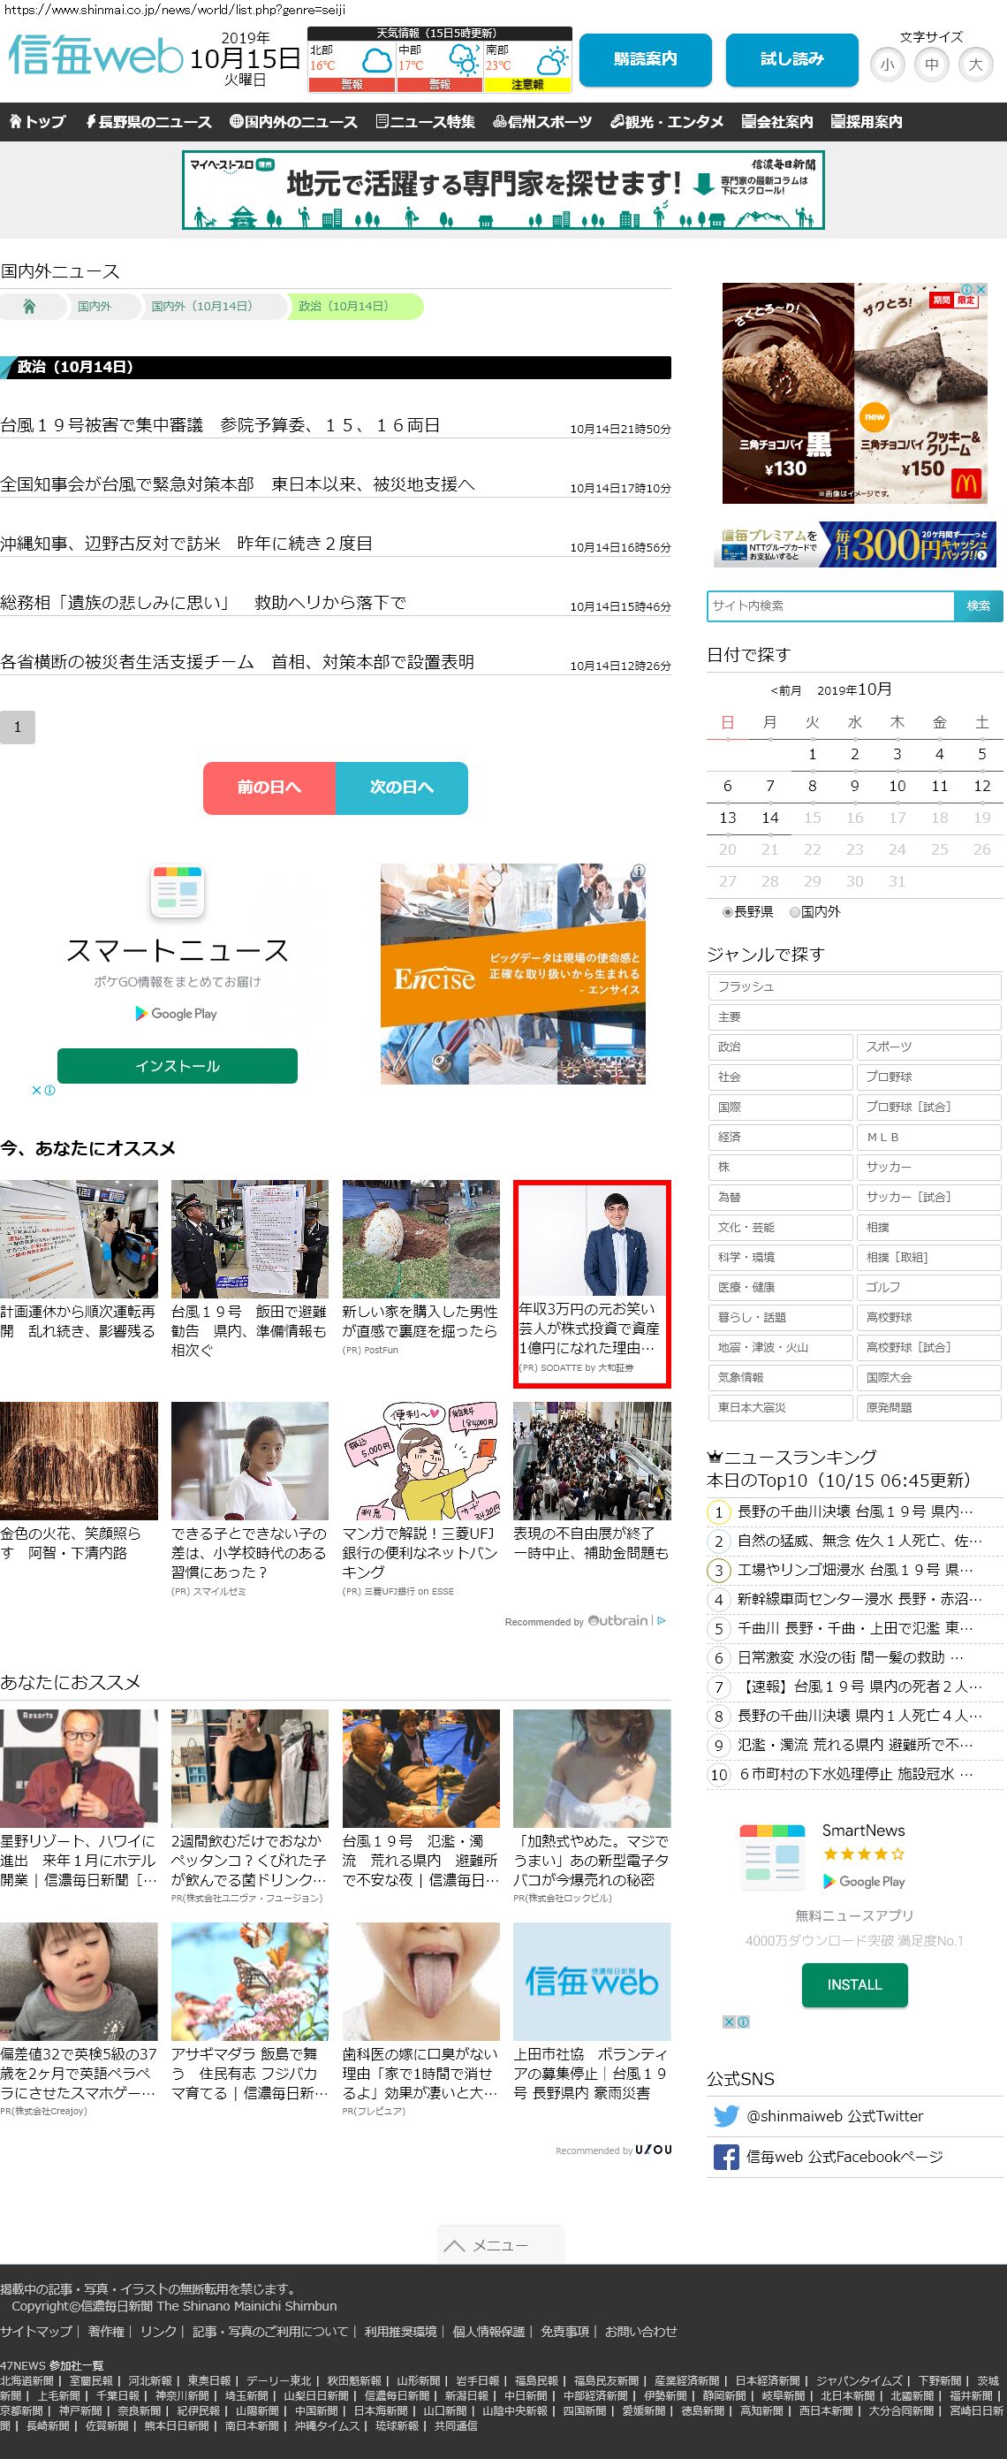Click the 前の日へ button
The image size is (1007, 2459).
pyautogui.click(x=269, y=788)
